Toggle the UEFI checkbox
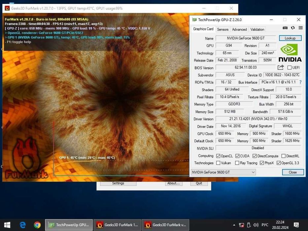308x231 pixels. pyautogui.click(x=289, y=68)
